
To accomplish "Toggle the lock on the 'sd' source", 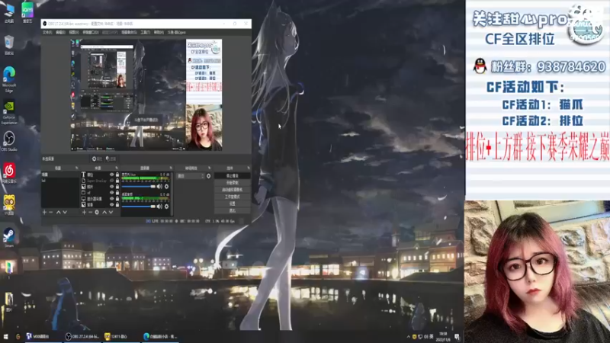I will (x=117, y=193).
